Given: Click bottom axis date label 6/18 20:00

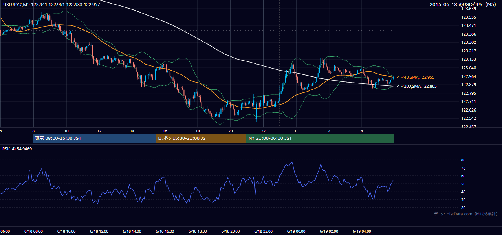Looking at the screenshot, I should point(230,231).
